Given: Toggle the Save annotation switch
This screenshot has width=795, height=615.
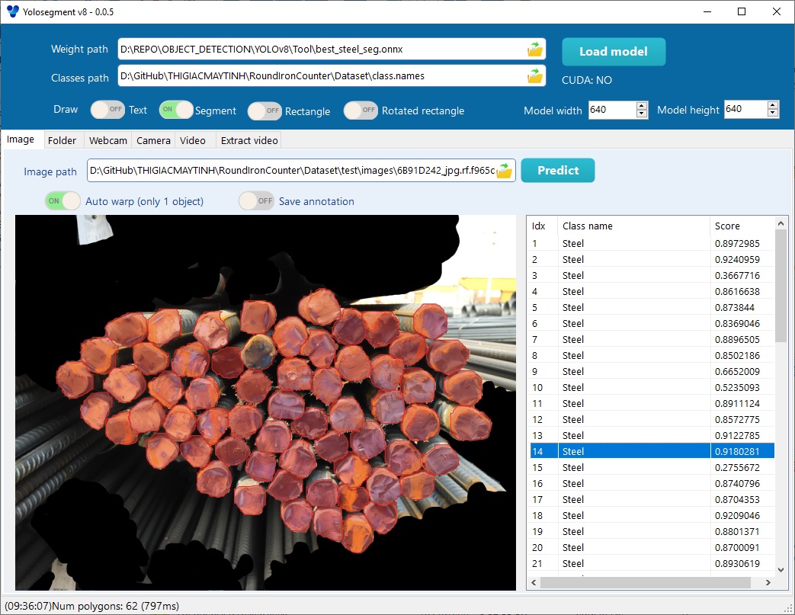Looking at the screenshot, I should (256, 201).
